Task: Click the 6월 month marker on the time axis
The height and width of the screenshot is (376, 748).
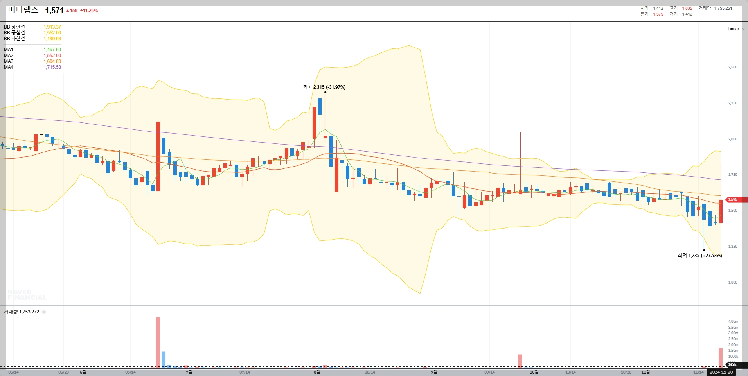Action: click(x=83, y=372)
